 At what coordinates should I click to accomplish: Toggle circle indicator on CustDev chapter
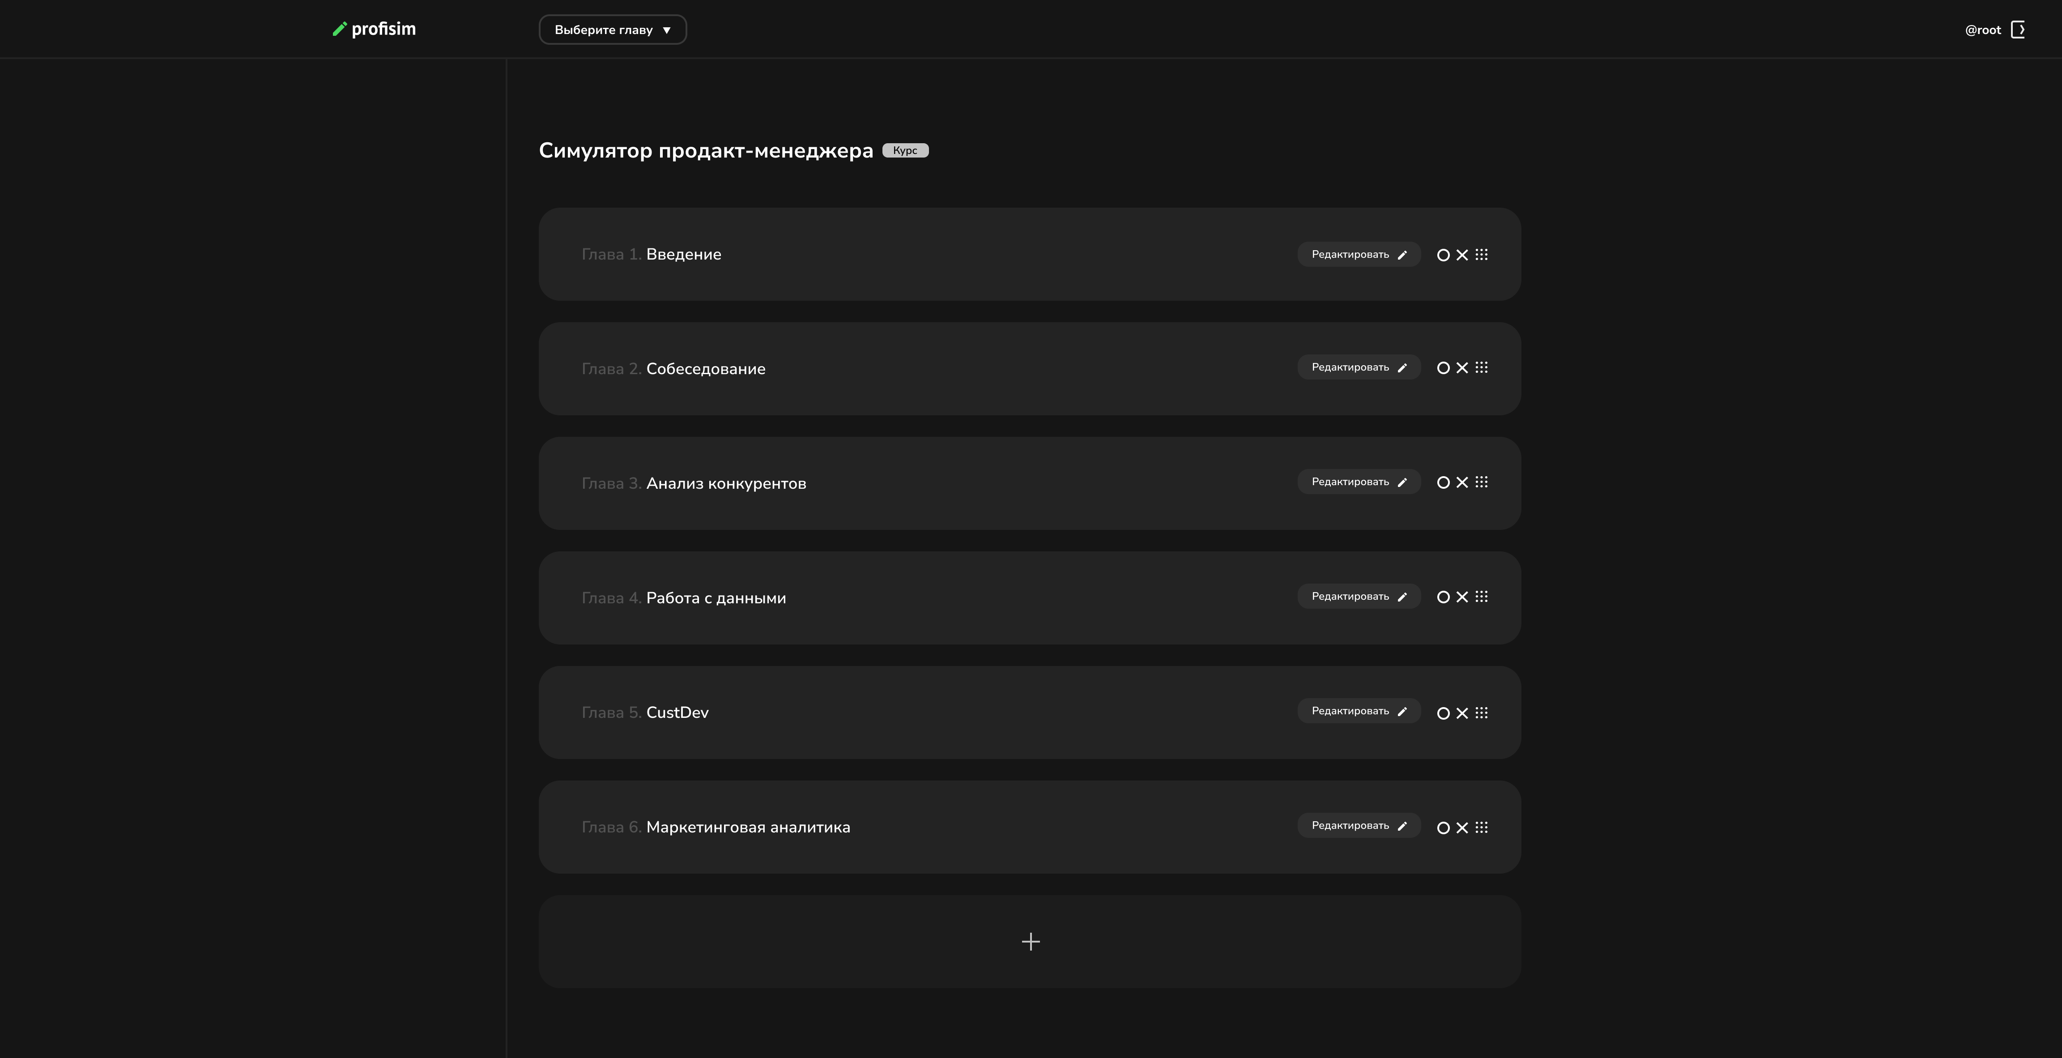[x=1443, y=712]
